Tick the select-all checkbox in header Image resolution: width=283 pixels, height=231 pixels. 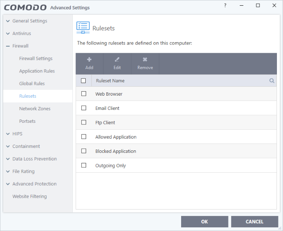coord(83,81)
